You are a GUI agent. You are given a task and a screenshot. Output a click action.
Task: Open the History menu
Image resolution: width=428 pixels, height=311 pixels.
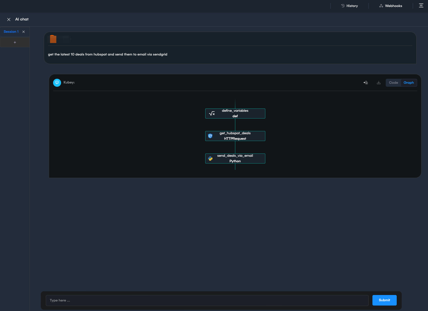point(349,6)
